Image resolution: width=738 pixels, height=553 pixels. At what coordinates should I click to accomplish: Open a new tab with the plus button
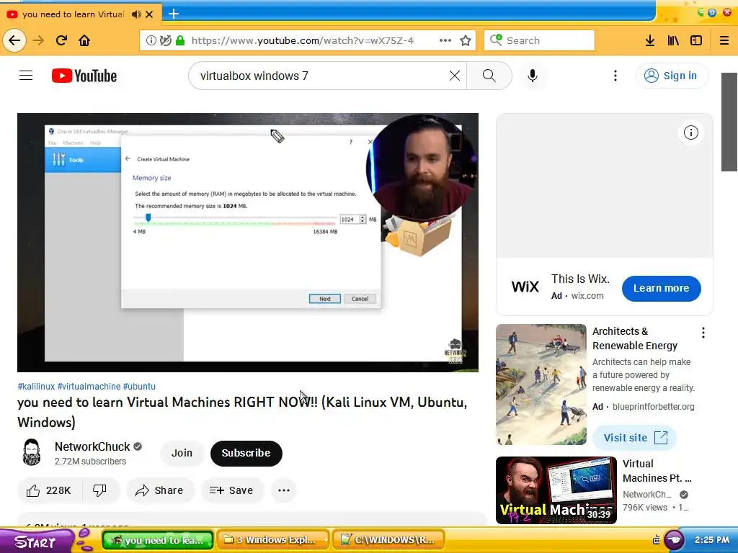pos(174,14)
